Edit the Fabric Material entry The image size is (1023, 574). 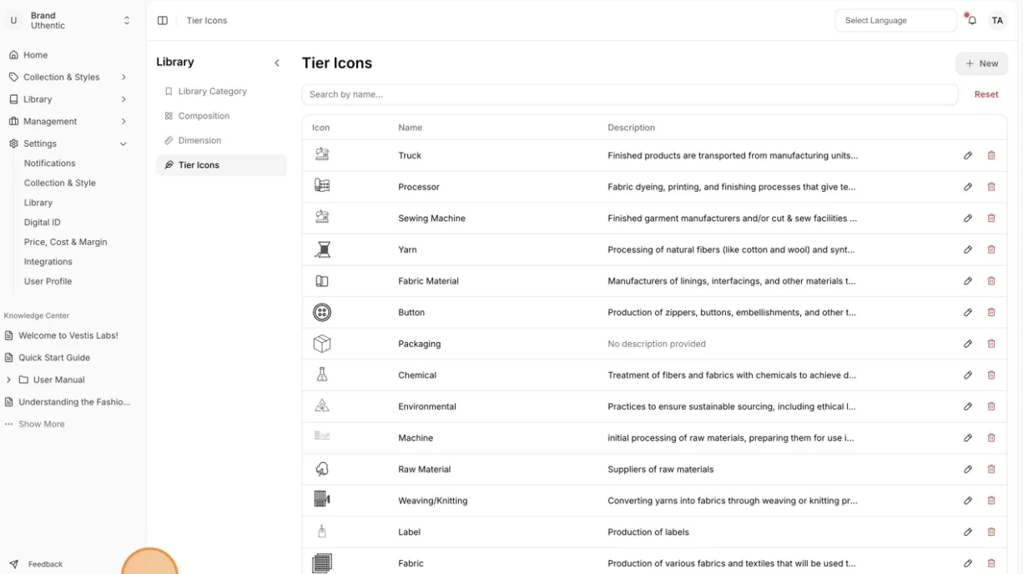(968, 281)
